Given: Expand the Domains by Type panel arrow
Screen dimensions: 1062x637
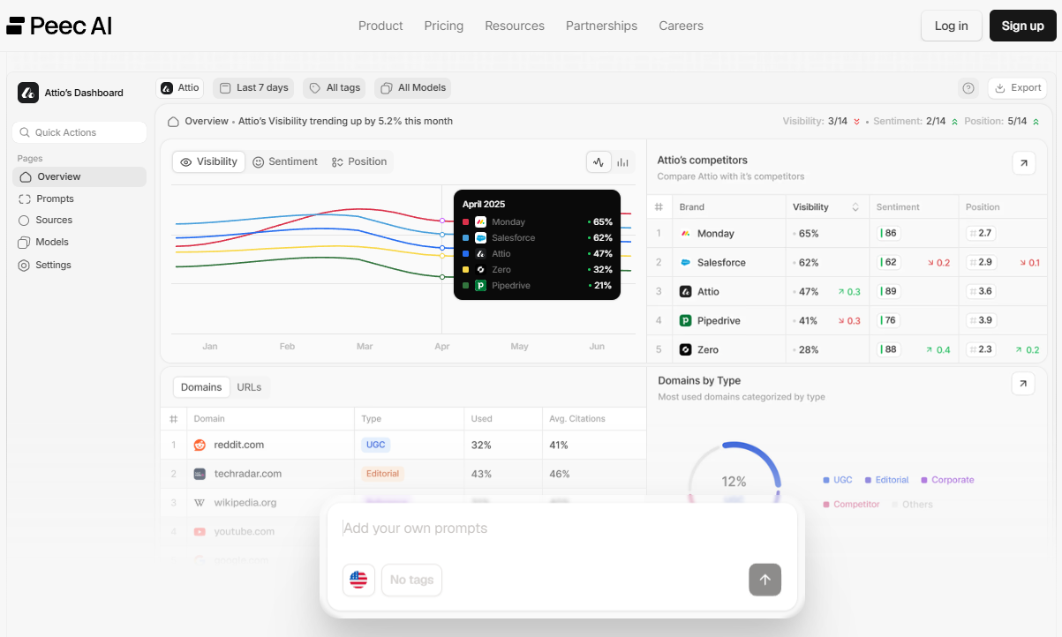Looking at the screenshot, I should 1023,384.
